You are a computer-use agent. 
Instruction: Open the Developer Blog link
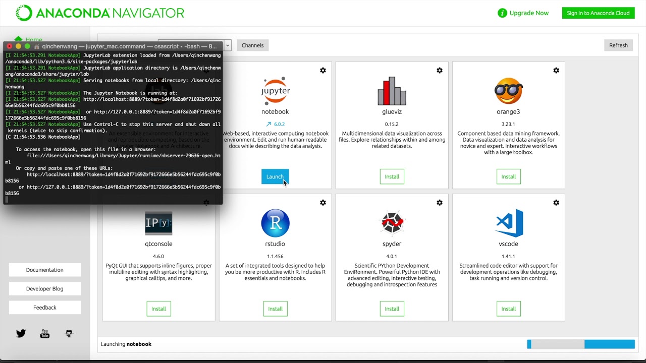coord(45,288)
